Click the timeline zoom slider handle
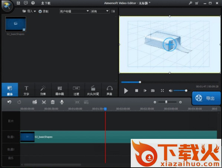The image size is (222, 168). (x=166, y=102)
